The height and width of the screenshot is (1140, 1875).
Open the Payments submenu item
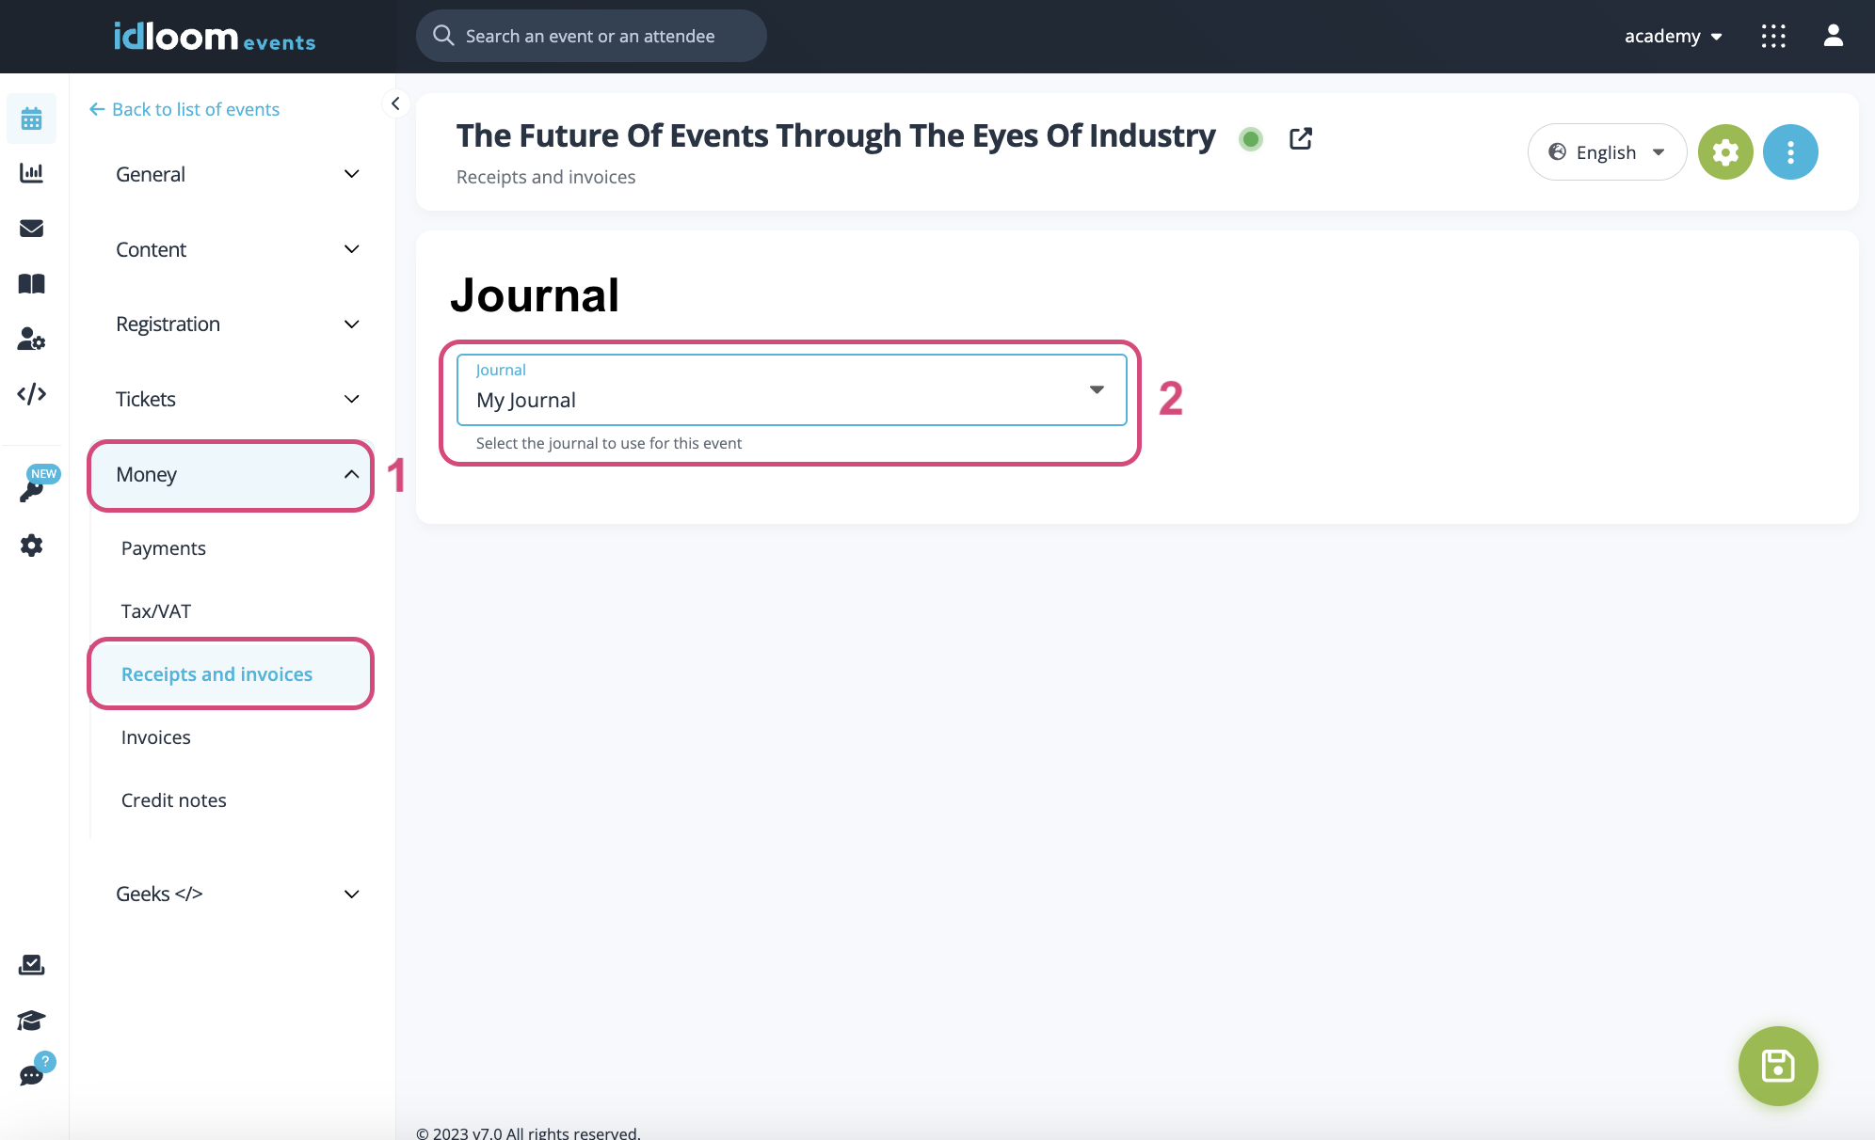click(164, 546)
